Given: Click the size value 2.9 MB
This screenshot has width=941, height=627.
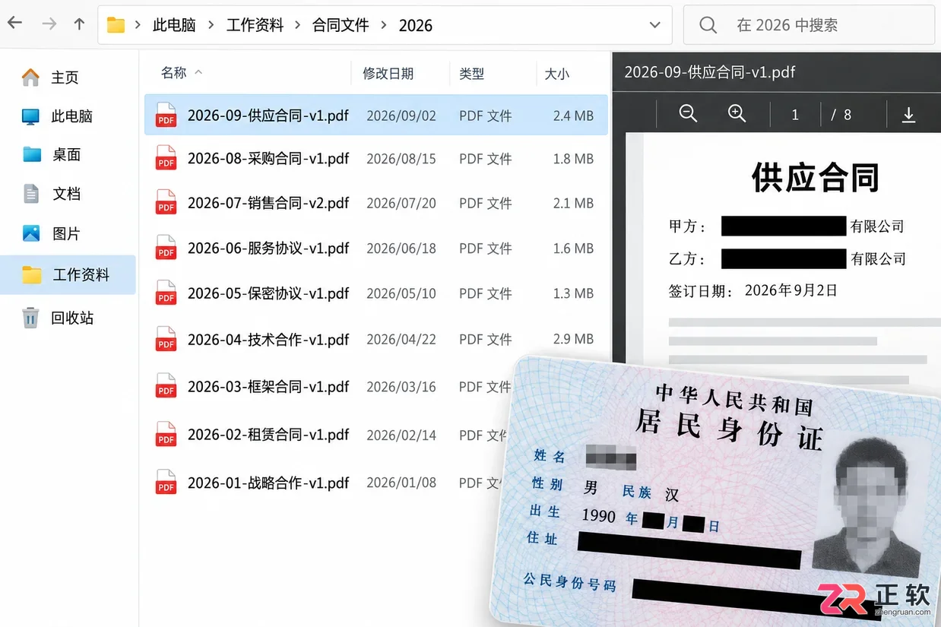Looking at the screenshot, I should (x=573, y=339).
